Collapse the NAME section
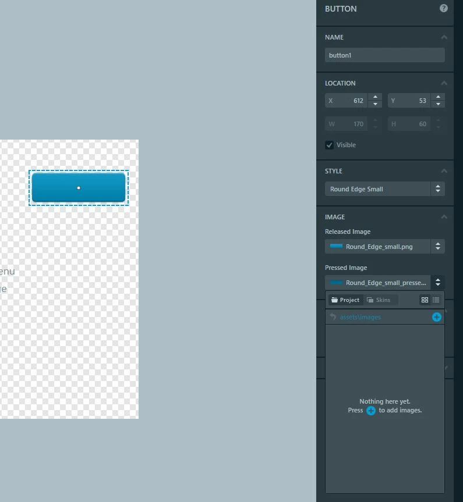 (444, 37)
